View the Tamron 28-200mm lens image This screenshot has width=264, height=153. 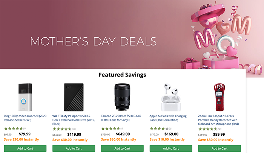click(x=122, y=96)
